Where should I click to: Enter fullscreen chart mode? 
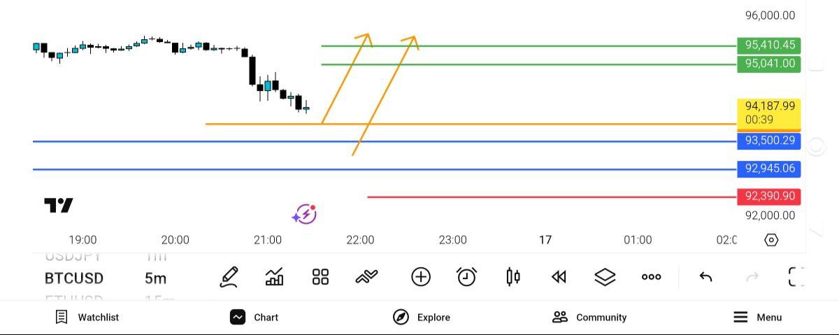point(796,278)
